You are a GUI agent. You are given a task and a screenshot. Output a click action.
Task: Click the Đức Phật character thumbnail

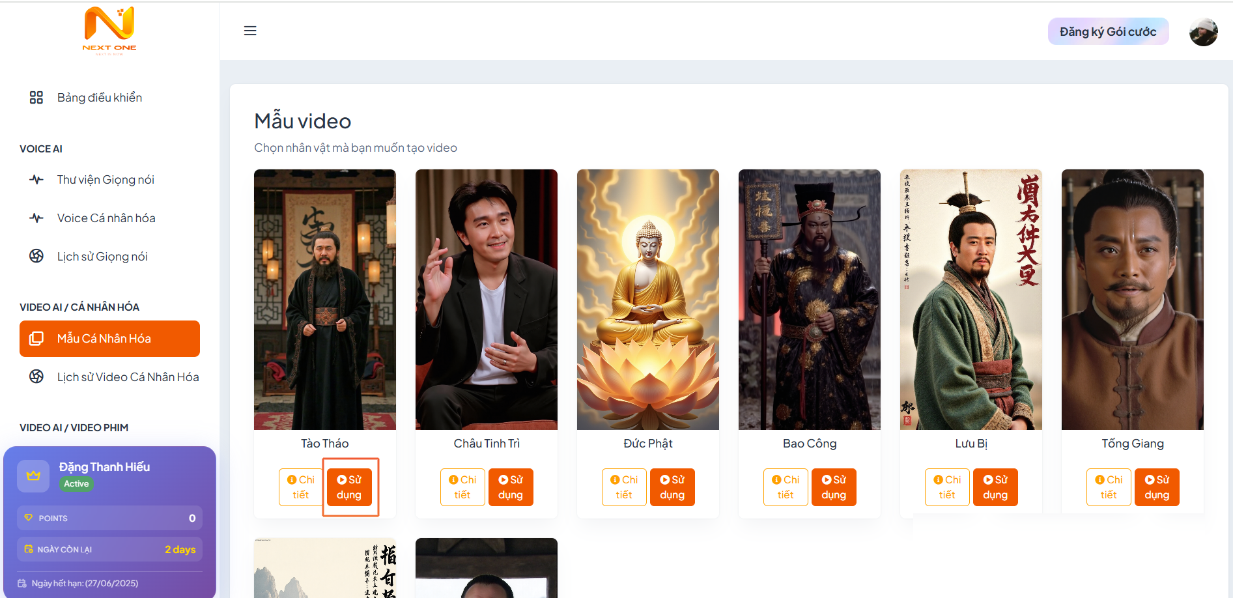648,300
